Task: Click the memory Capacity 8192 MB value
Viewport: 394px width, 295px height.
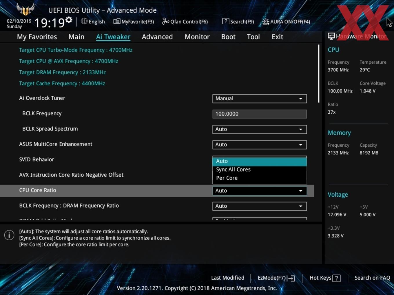Action: (369, 153)
